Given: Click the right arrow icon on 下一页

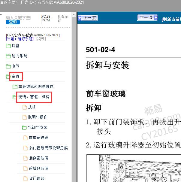Looking at the screenshot, I should [x=156, y=17].
